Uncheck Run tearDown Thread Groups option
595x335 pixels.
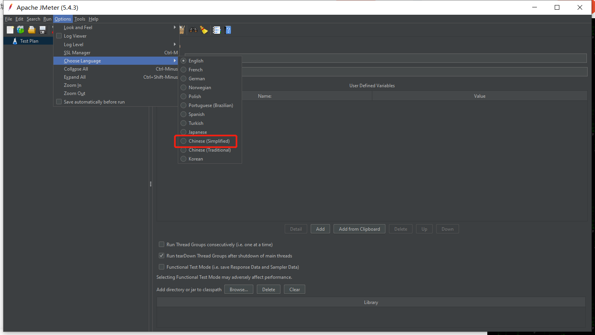(162, 256)
